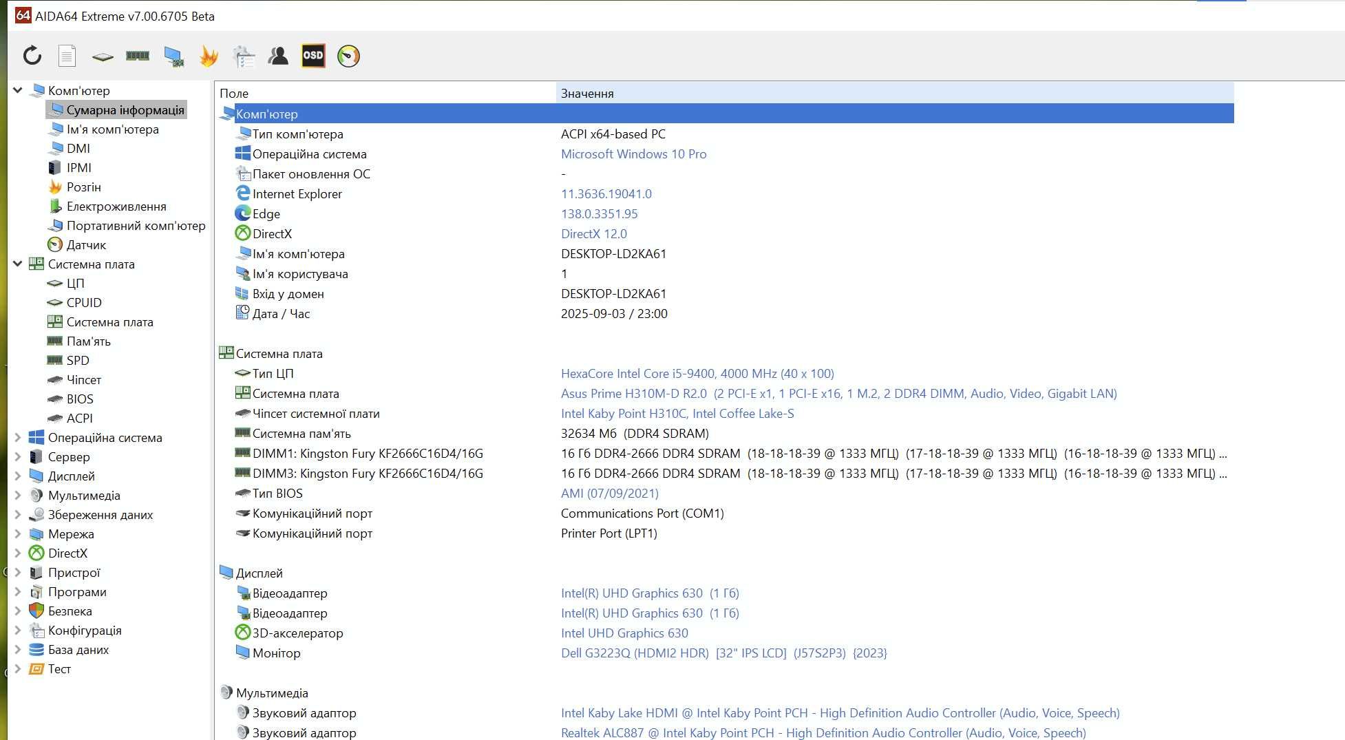This screenshot has width=1345, height=740.
Task: Click the CPU chip toolbar icon
Action: [103, 56]
